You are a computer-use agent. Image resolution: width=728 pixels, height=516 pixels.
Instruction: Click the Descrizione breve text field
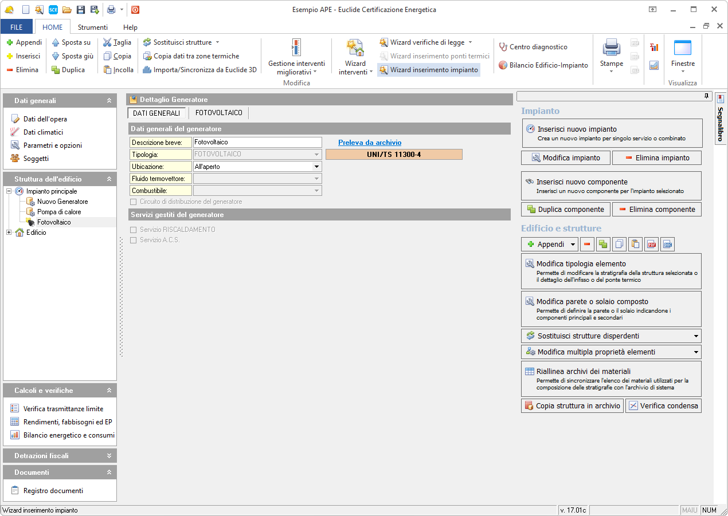pyautogui.click(x=257, y=142)
